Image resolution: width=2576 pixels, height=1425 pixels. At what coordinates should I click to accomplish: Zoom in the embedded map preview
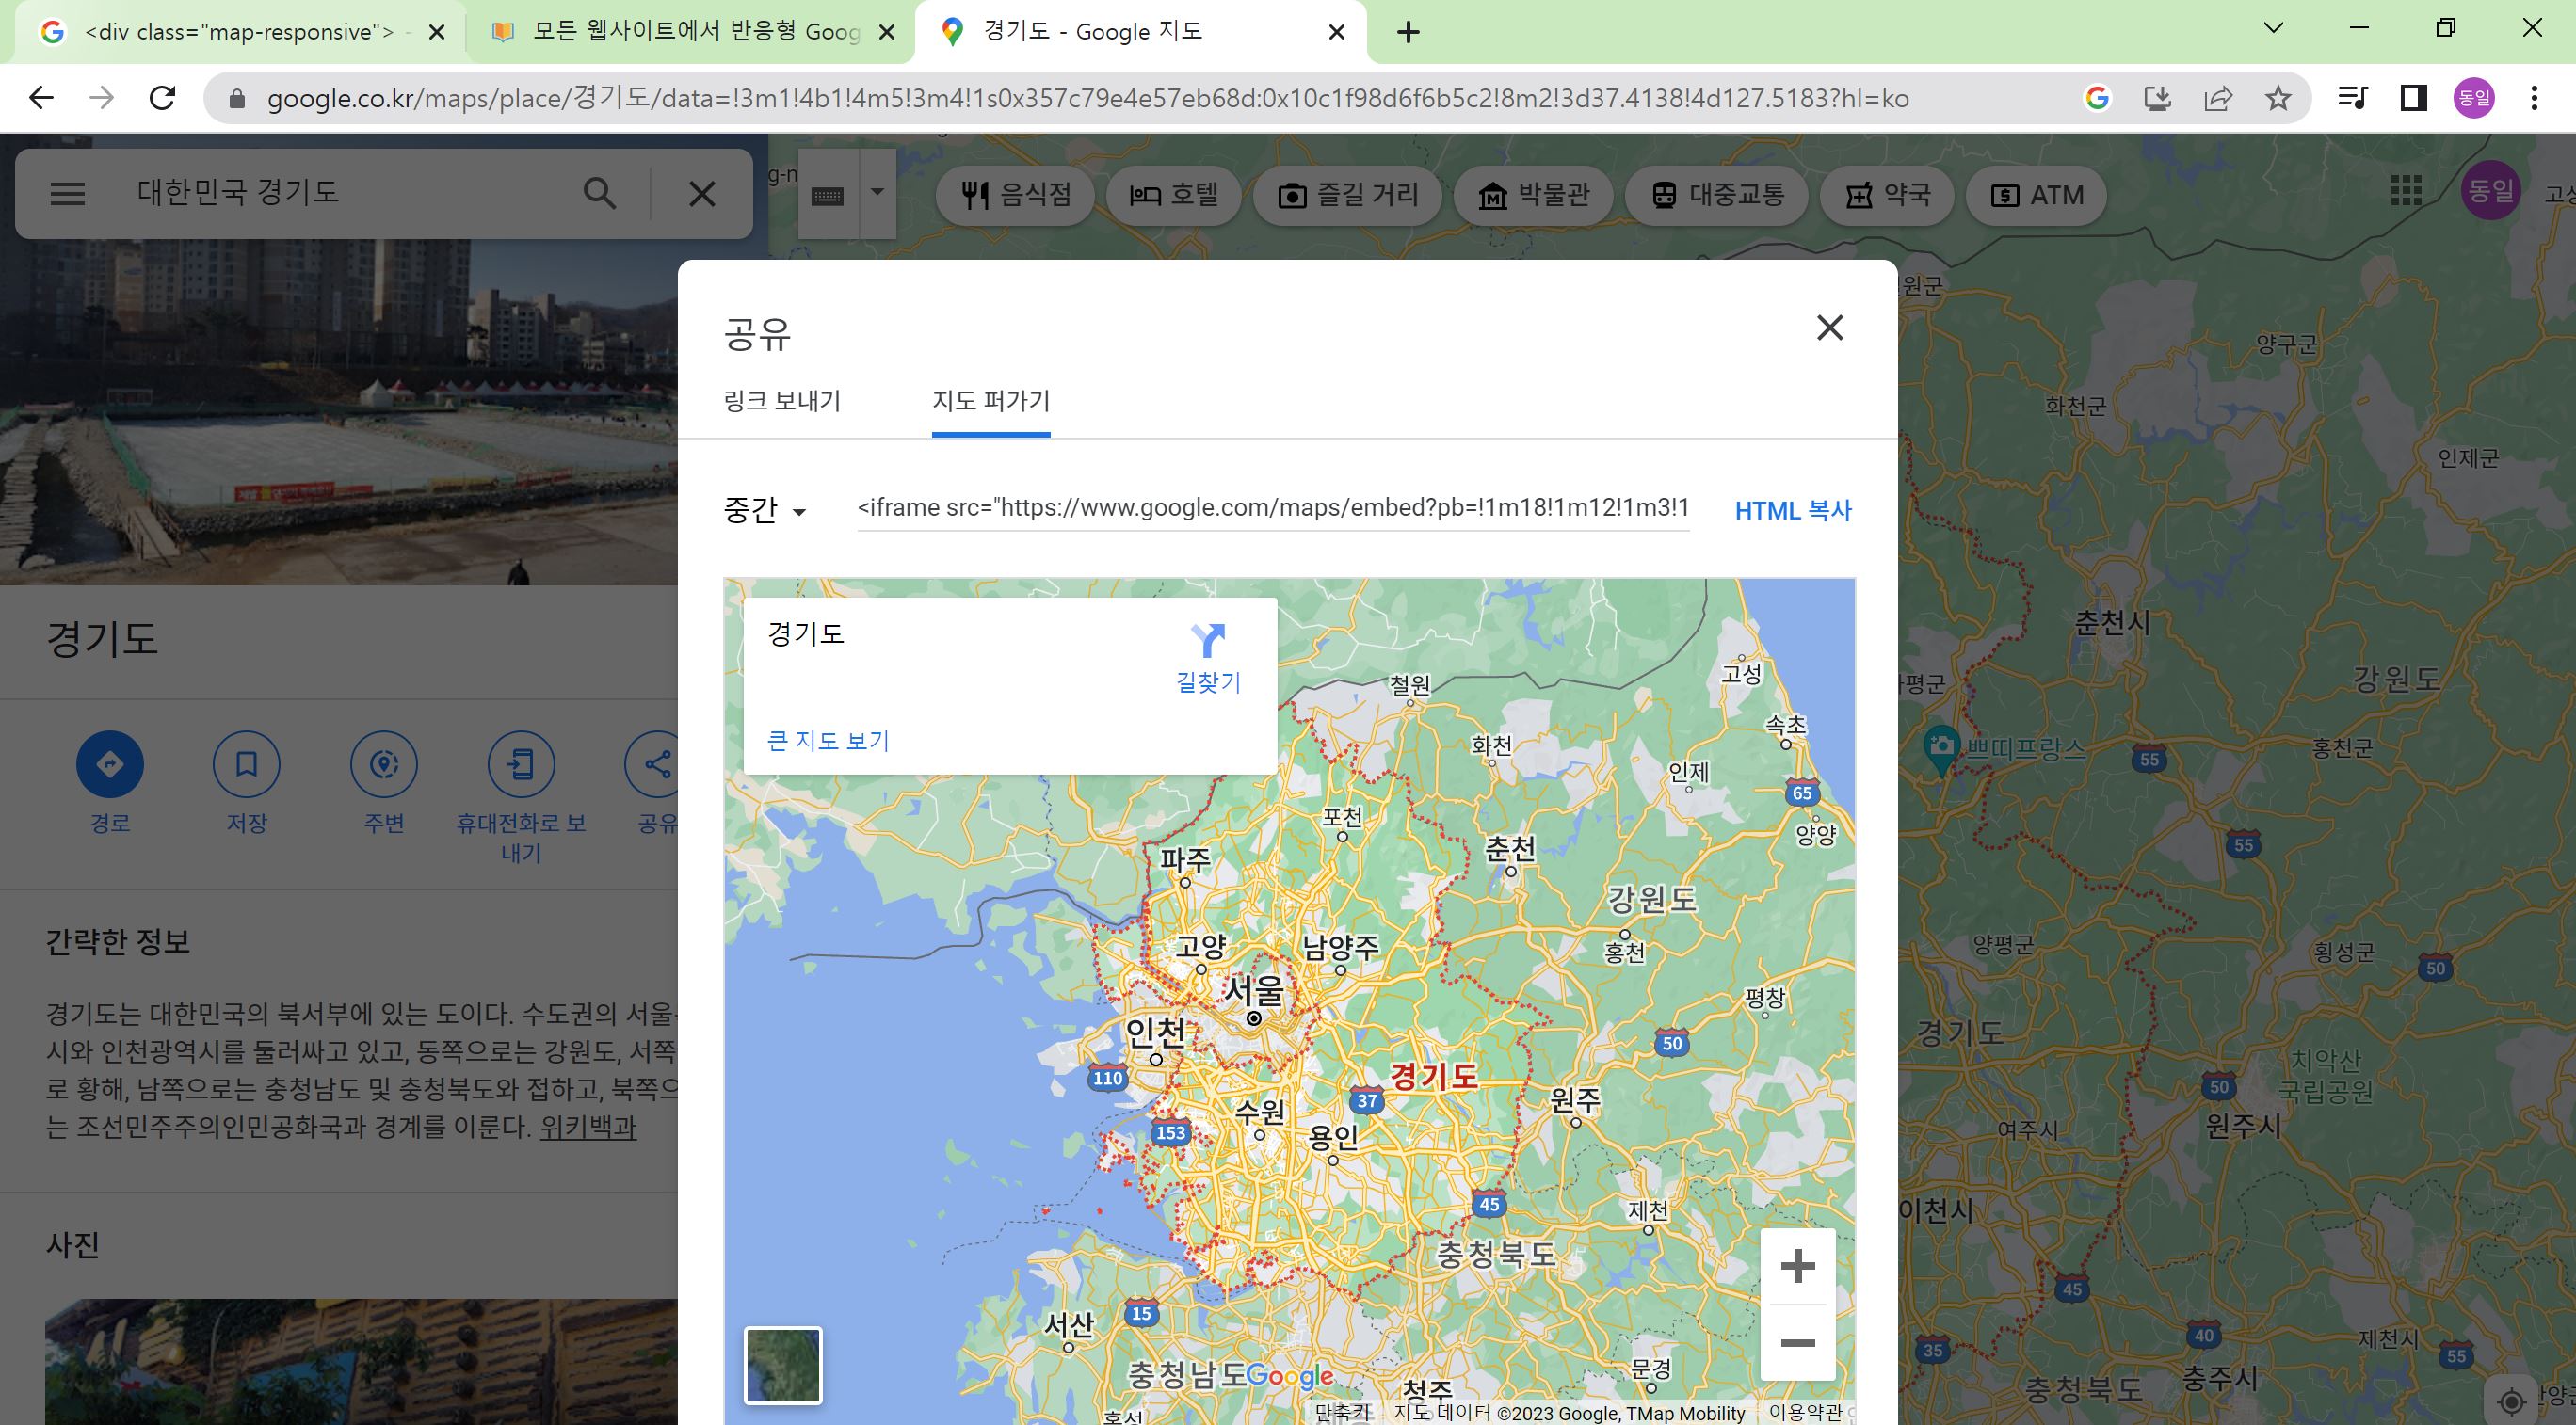(1797, 1266)
